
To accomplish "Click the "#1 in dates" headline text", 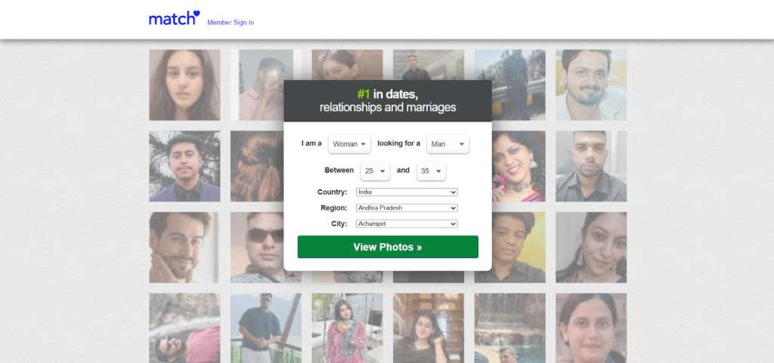I will pyautogui.click(x=388, y=94).
